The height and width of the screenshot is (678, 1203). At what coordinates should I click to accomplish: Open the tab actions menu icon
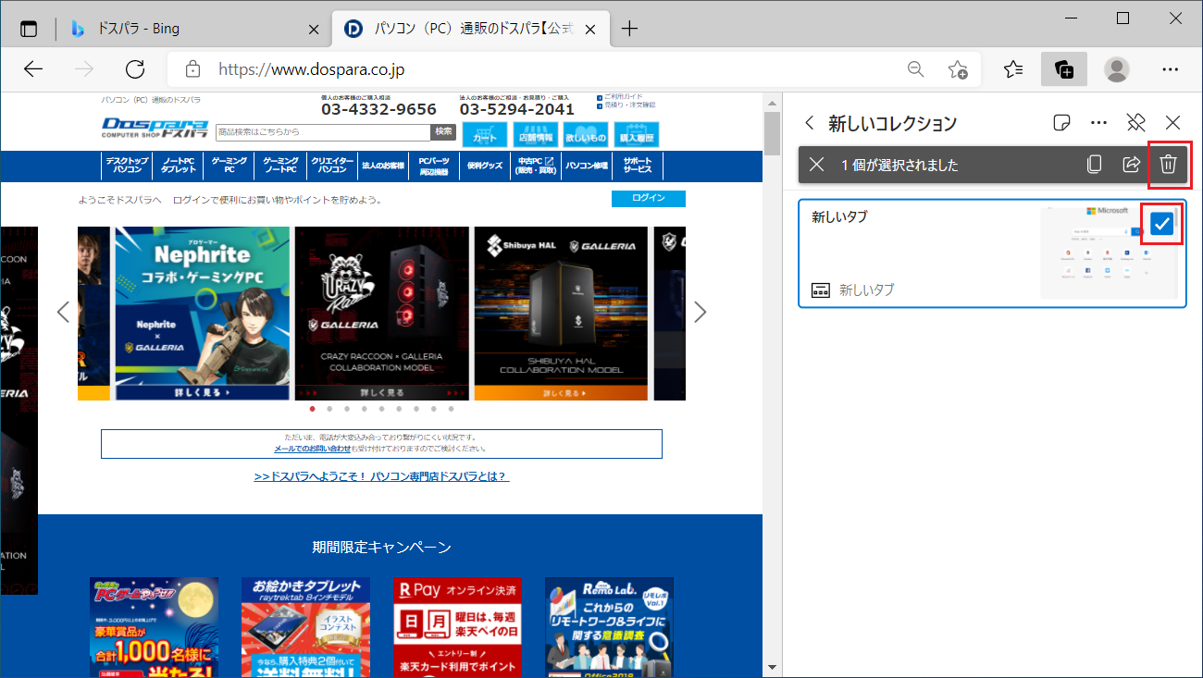[29, 29]
